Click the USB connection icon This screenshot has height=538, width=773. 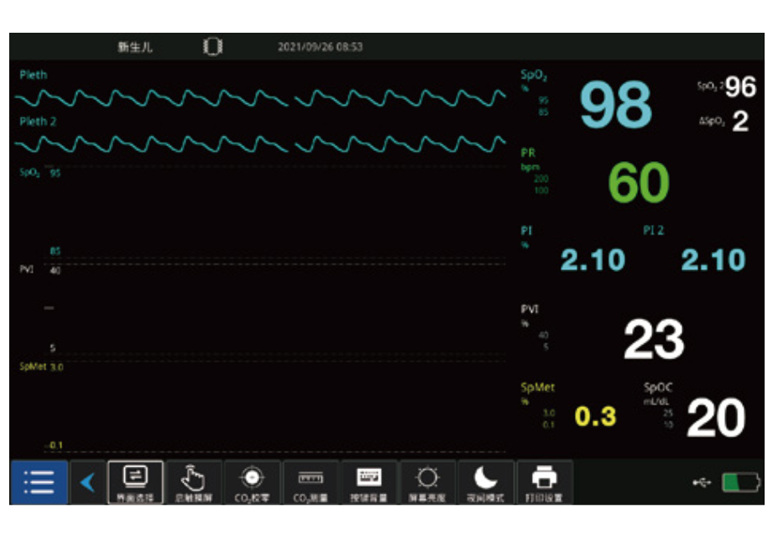702,483
